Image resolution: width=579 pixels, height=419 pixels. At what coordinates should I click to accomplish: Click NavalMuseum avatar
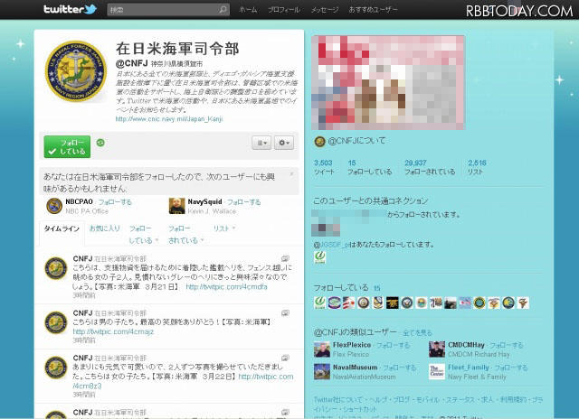tap(322, 372)
